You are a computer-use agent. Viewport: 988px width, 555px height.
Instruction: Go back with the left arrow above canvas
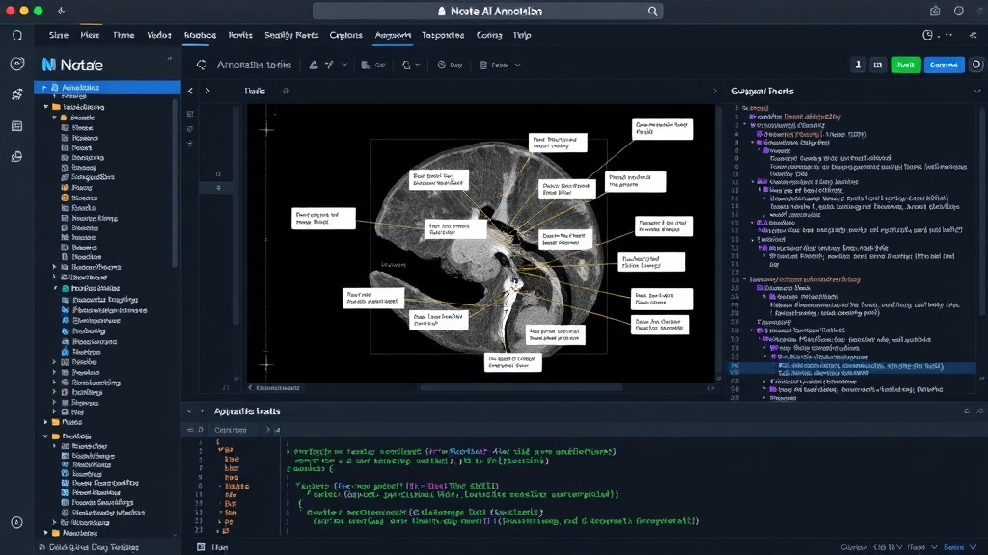190,92
